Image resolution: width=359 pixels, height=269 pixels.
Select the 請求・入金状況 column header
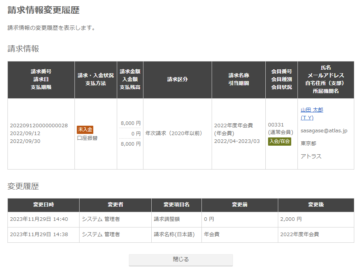point(96,79)
